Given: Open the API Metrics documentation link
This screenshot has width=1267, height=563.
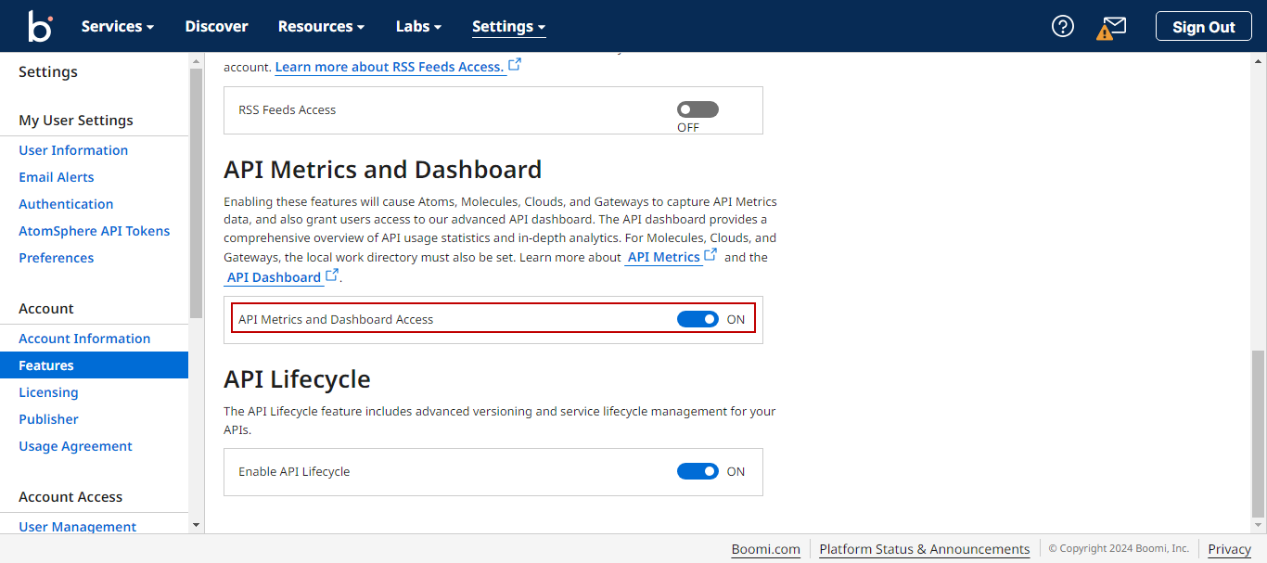Looking at the screenshot, I should (663, 257).
